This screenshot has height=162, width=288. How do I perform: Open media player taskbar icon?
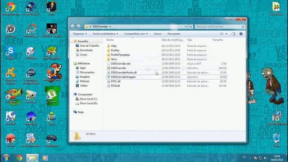coord(45,158)
